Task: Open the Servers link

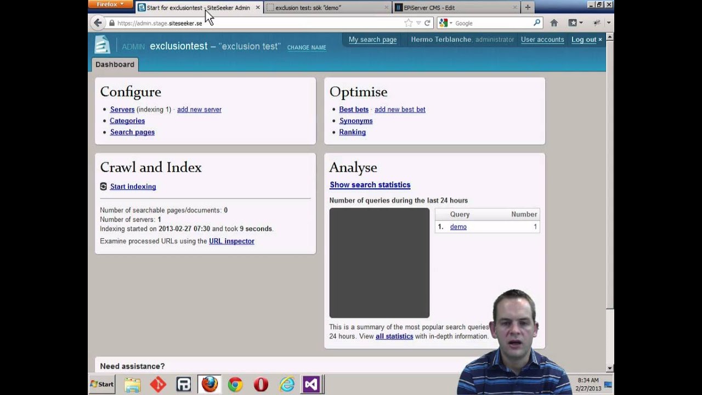Action: 122,109
